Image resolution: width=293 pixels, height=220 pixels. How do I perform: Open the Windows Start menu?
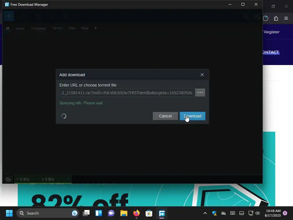click(x=9, y=213)
